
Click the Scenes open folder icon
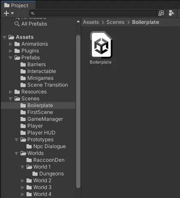[17, 99]
